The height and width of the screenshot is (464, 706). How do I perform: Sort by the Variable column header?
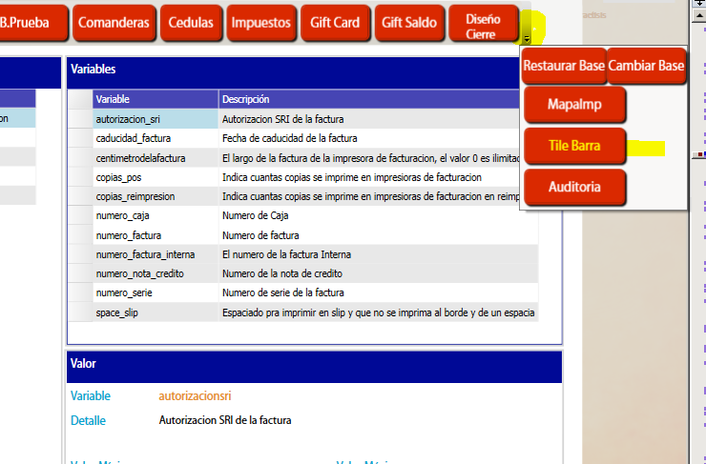click(156, 99)
